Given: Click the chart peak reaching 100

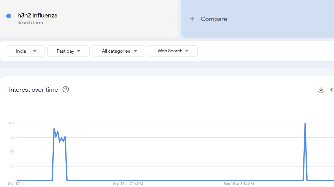Looking at the screenshot, I should tap(305, 124).
